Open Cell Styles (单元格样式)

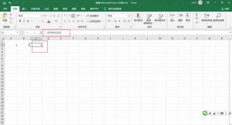coord(160,18)
